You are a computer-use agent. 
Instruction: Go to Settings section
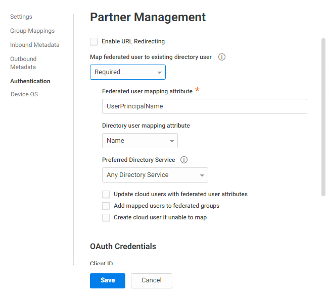coord(21,17)
